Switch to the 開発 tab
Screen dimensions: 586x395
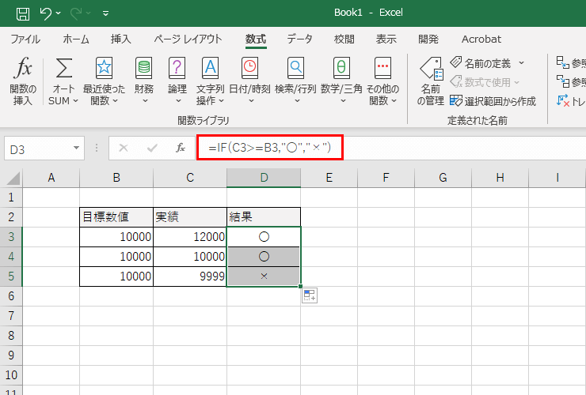click(428, 39)
